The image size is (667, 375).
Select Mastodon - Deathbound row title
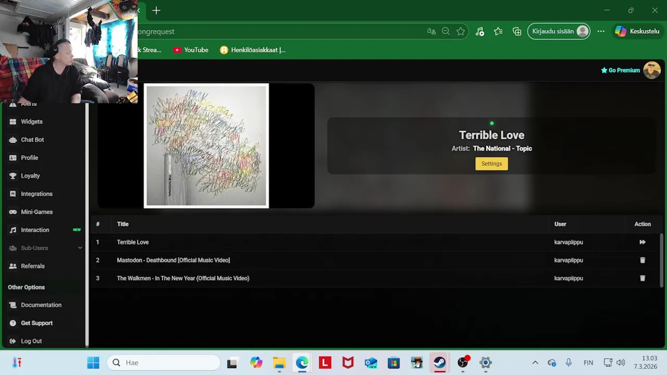[173, 260]
